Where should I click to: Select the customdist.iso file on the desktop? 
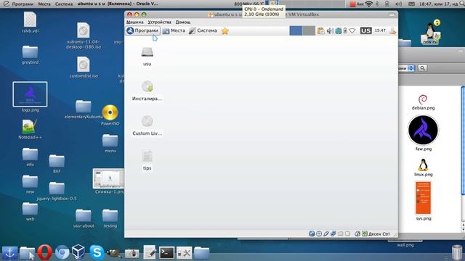coord(84,67)
